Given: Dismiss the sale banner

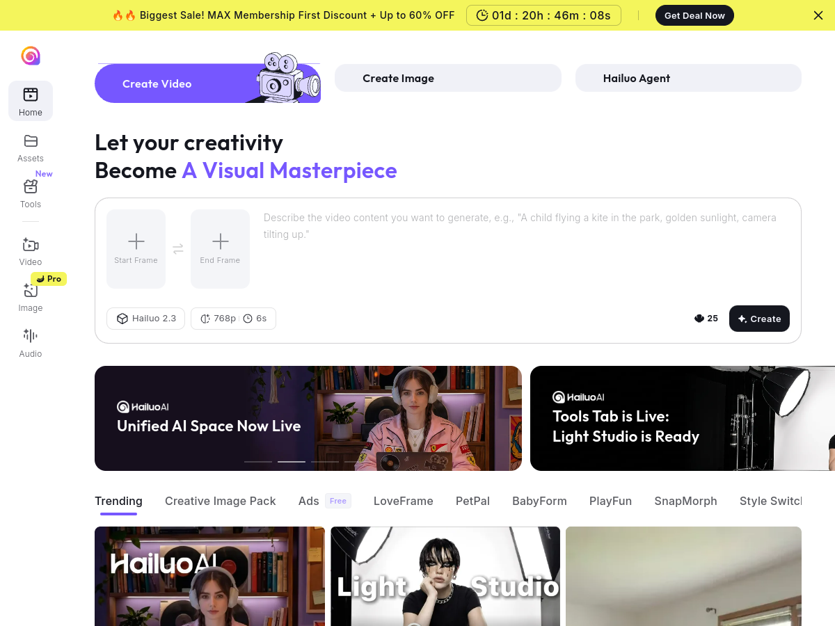Looking at the screenshot, I should [x=818, y=15].
